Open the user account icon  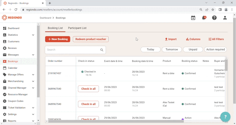click(x=225, y=18)
